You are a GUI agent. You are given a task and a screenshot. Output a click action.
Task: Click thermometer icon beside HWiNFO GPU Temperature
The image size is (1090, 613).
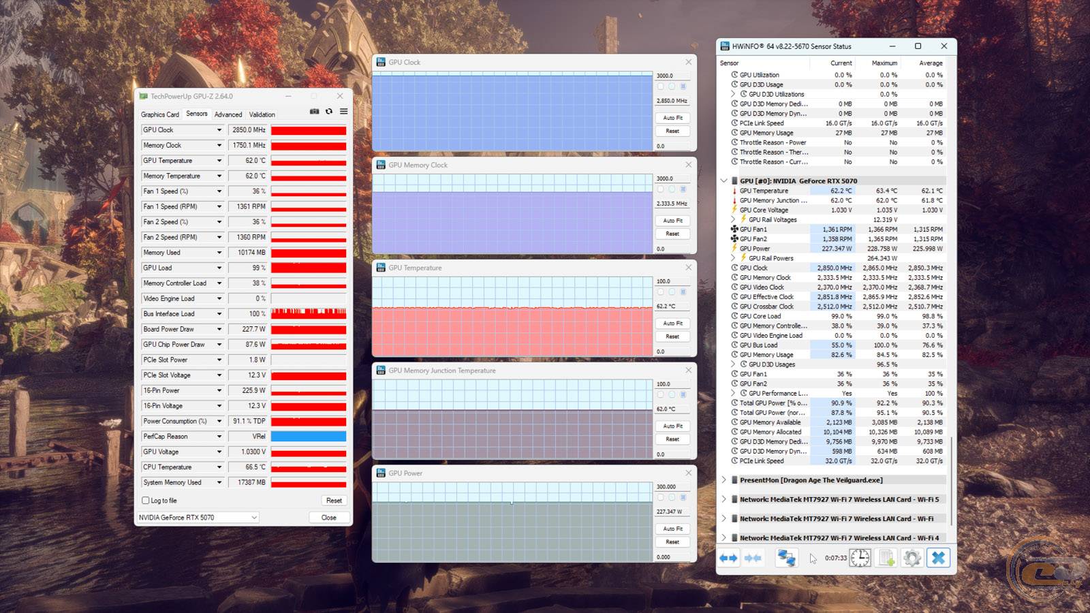coord(734,191)
